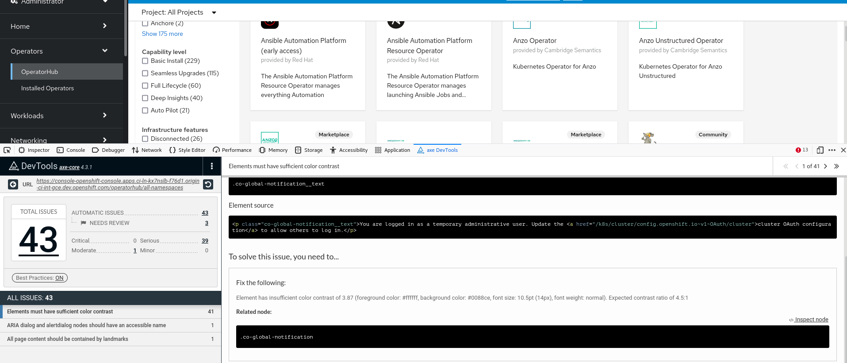Click the red error count badge (13)
The height and width of the screenshot is (363, 847).
[802, 150]
